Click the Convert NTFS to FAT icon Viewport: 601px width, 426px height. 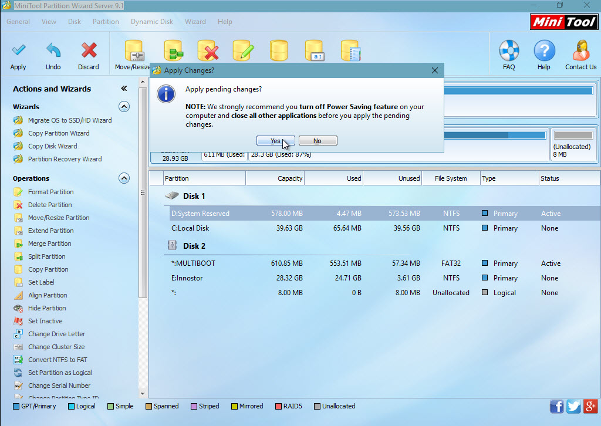[18, 360]
